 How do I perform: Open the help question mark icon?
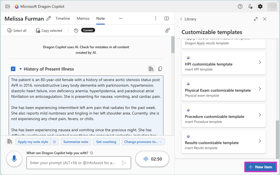click(x=240, y=6)
